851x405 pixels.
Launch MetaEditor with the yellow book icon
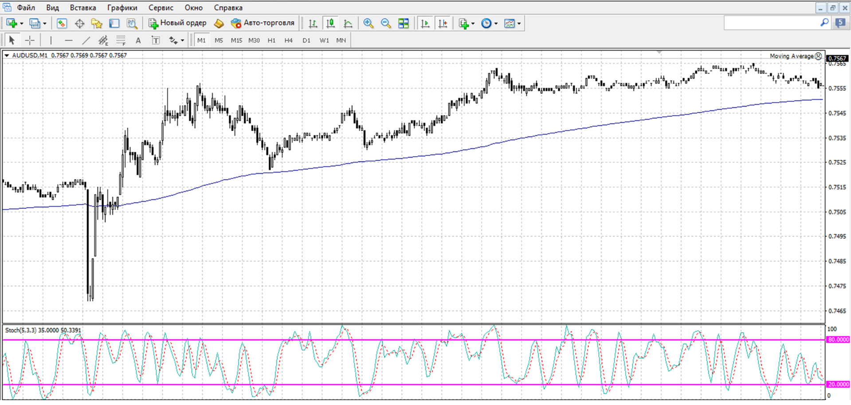click(x=219, y=23)
